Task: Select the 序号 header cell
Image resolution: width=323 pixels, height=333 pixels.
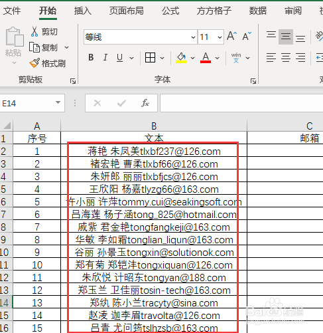Action: [37, 138]
